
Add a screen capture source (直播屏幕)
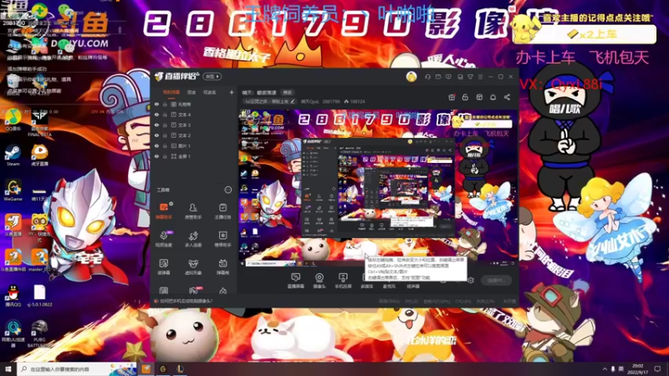point(295,281)
